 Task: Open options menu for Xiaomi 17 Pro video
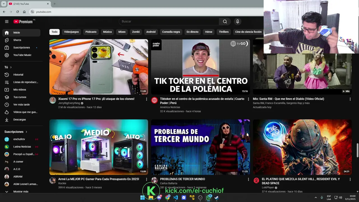(x=146, y=99)
